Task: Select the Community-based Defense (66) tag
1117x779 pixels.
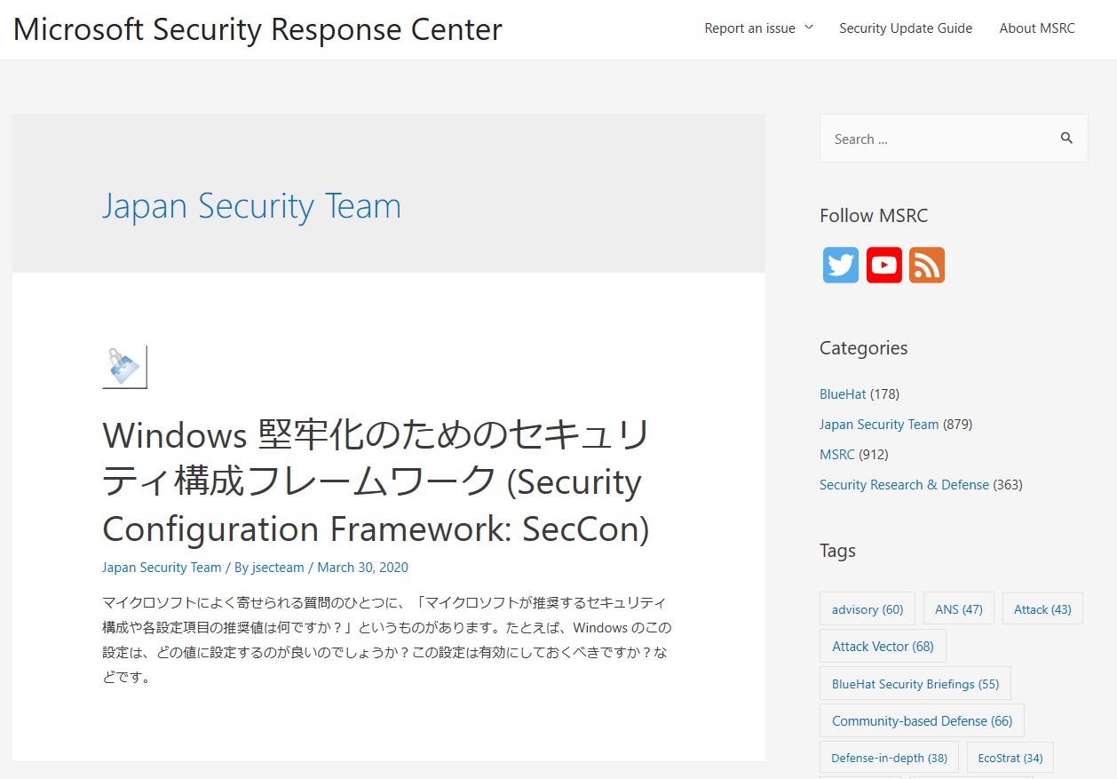Action: click(922, 721)
